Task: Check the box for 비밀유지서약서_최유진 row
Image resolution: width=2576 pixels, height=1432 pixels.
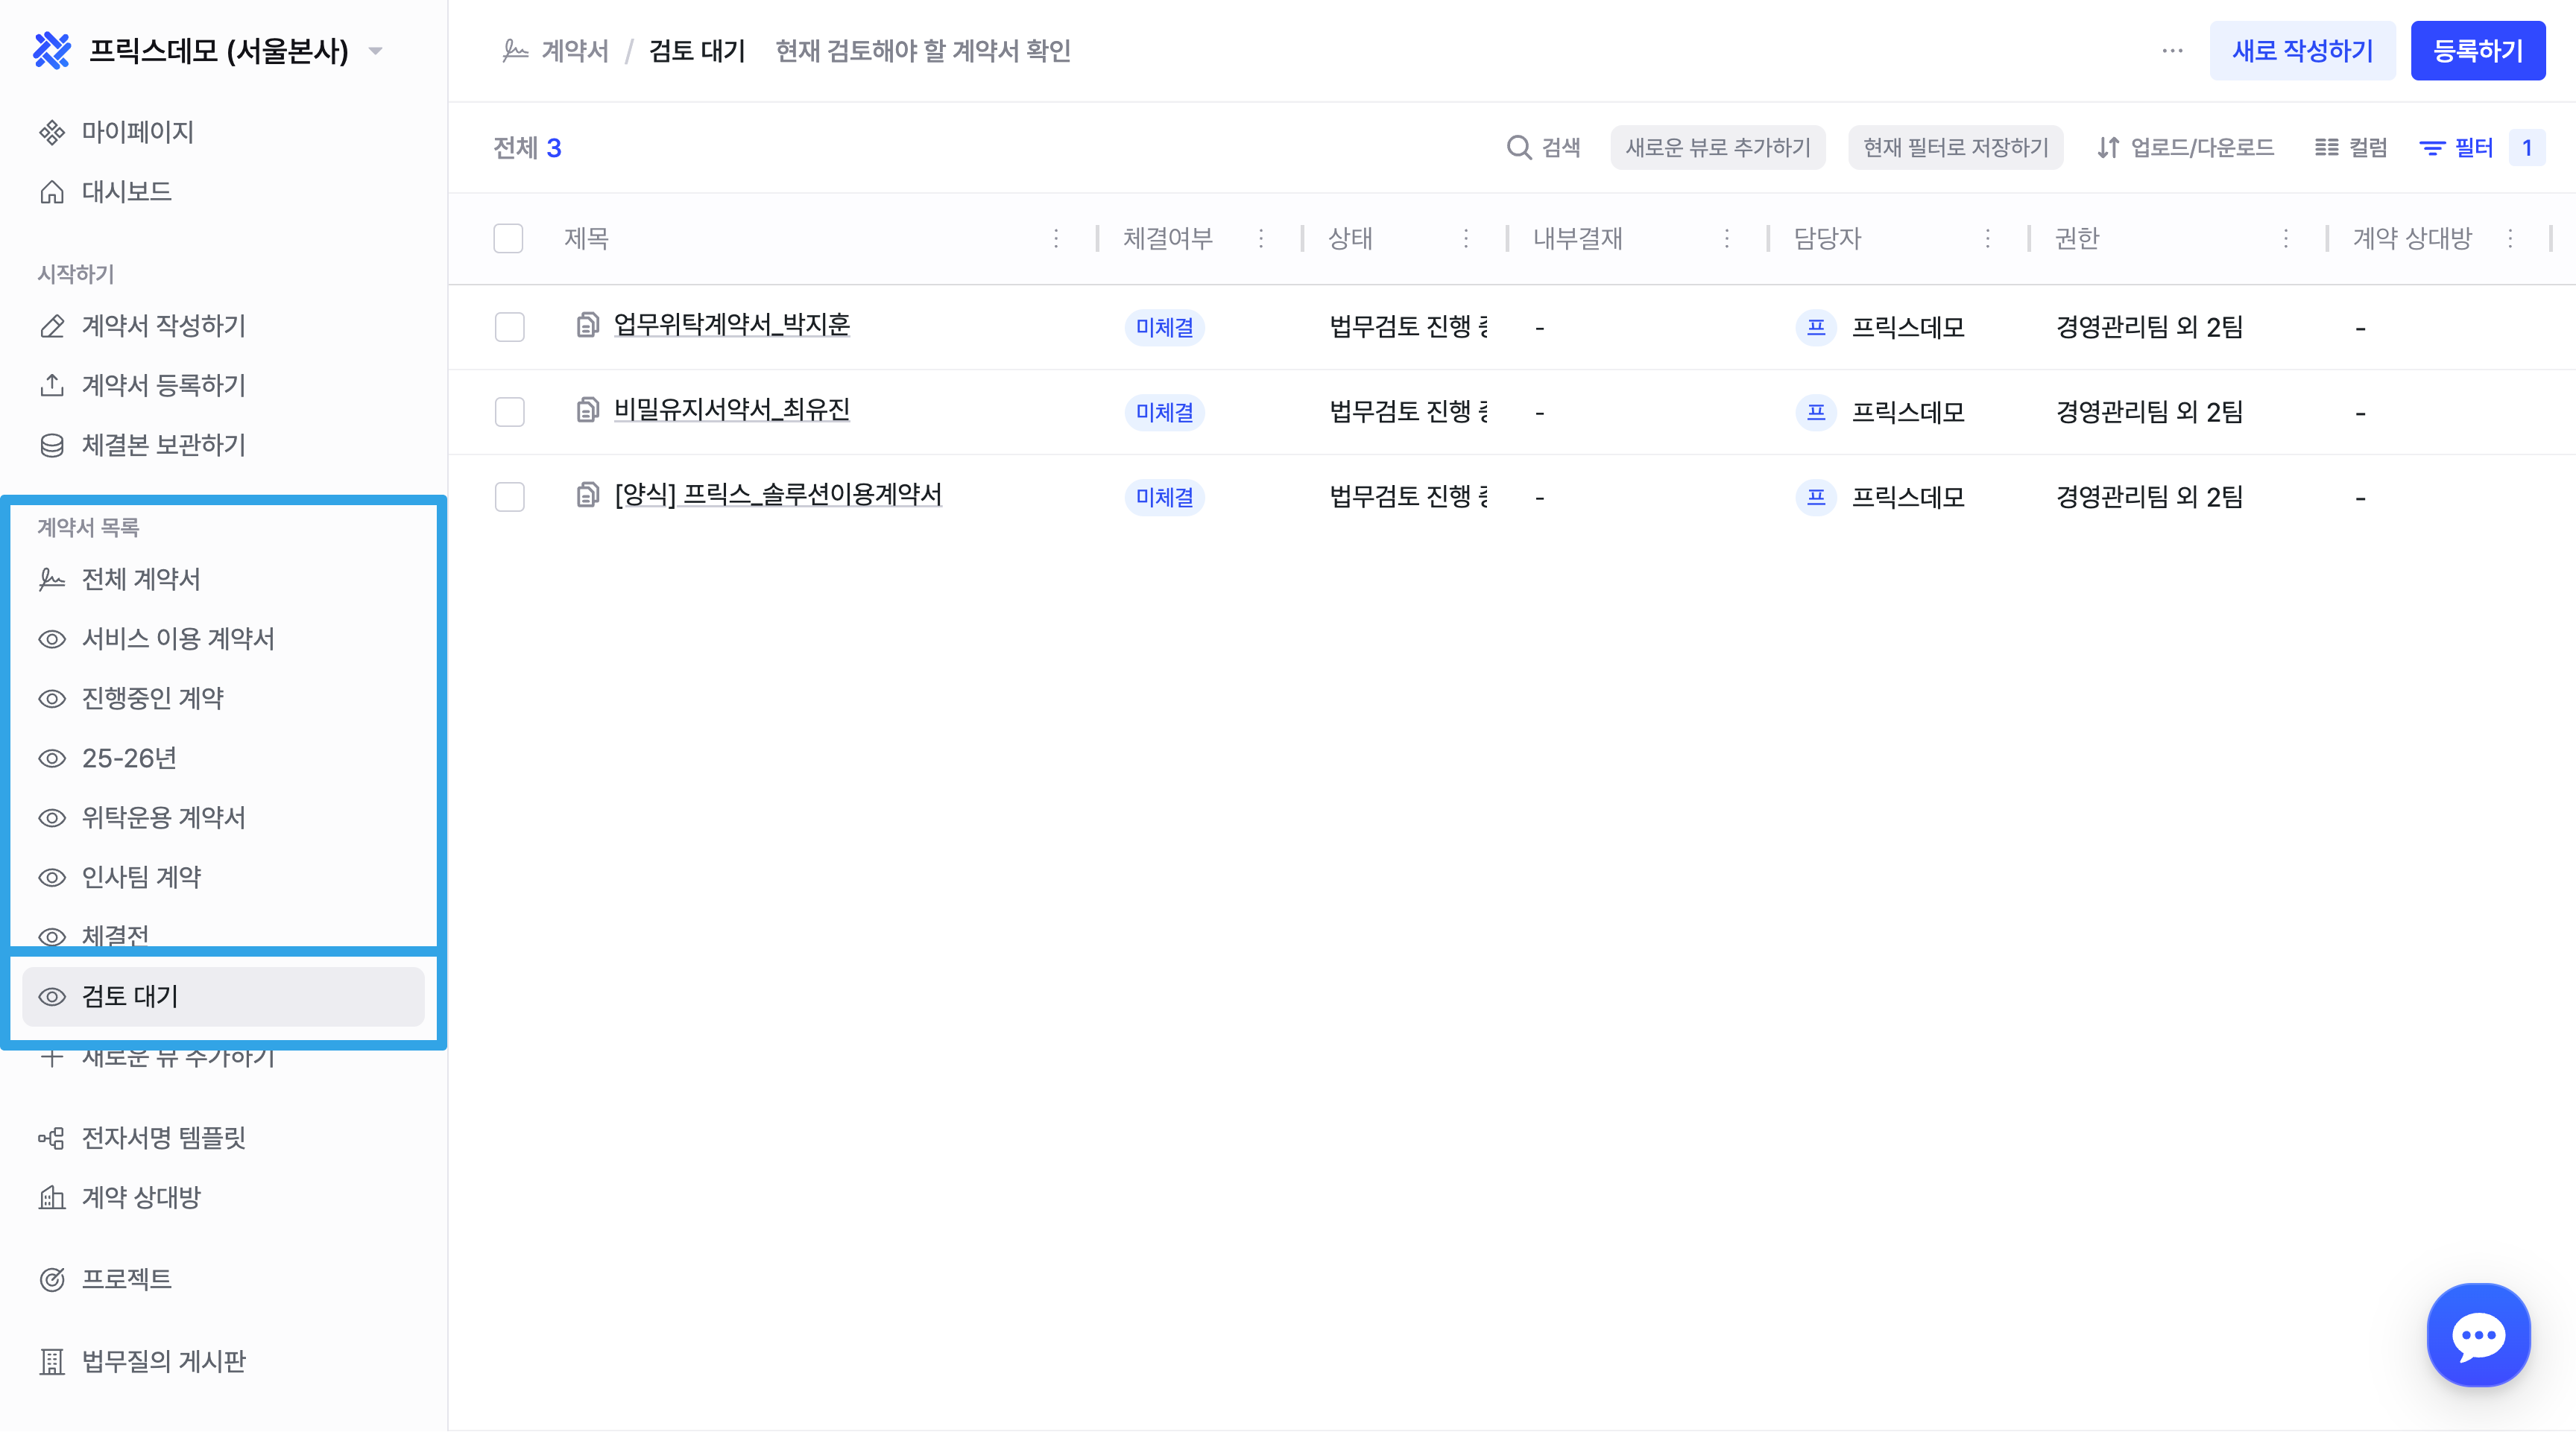Action: 509,412
